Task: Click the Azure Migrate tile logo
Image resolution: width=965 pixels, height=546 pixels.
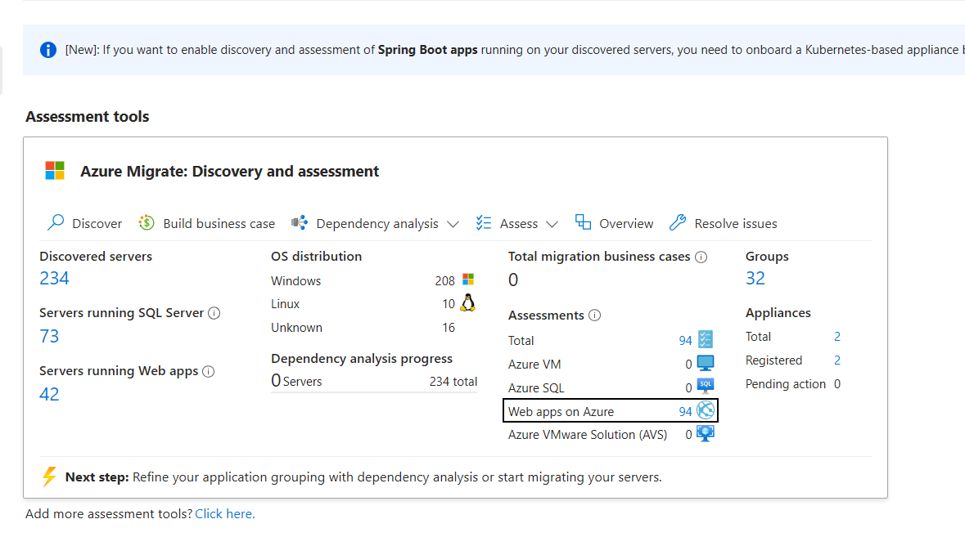Action: 54,170
